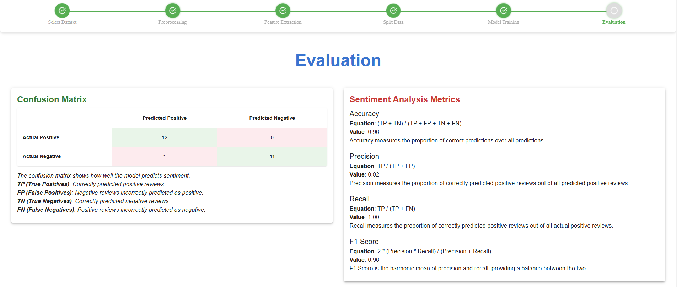Click the Model Training step label
This screenshot has height=287, width=677.
[x=504, y=22]
